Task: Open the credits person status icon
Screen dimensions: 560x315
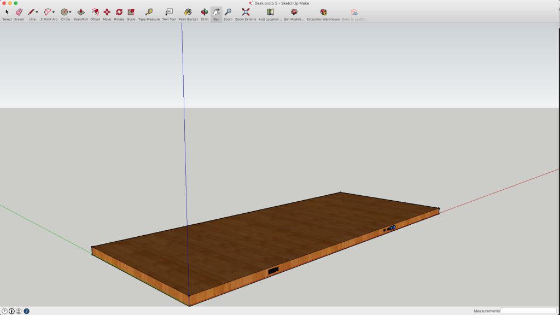Action: pyautogui.click(x=11, y=311)
